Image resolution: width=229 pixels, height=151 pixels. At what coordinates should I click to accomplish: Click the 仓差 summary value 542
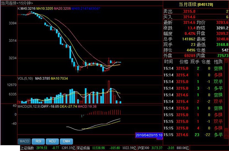(225, 50)
